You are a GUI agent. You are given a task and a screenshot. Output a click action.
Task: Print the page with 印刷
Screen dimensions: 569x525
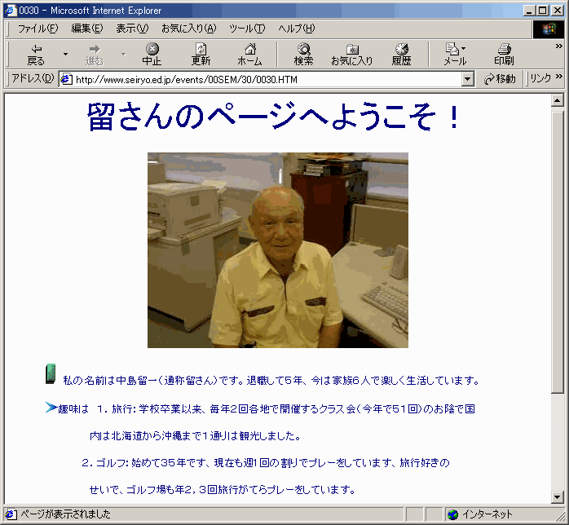(504, 55)
